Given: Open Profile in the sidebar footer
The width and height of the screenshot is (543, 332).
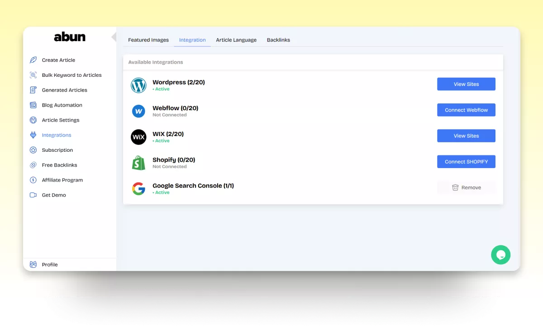Looking at the screenshot, I should (50, 265).
